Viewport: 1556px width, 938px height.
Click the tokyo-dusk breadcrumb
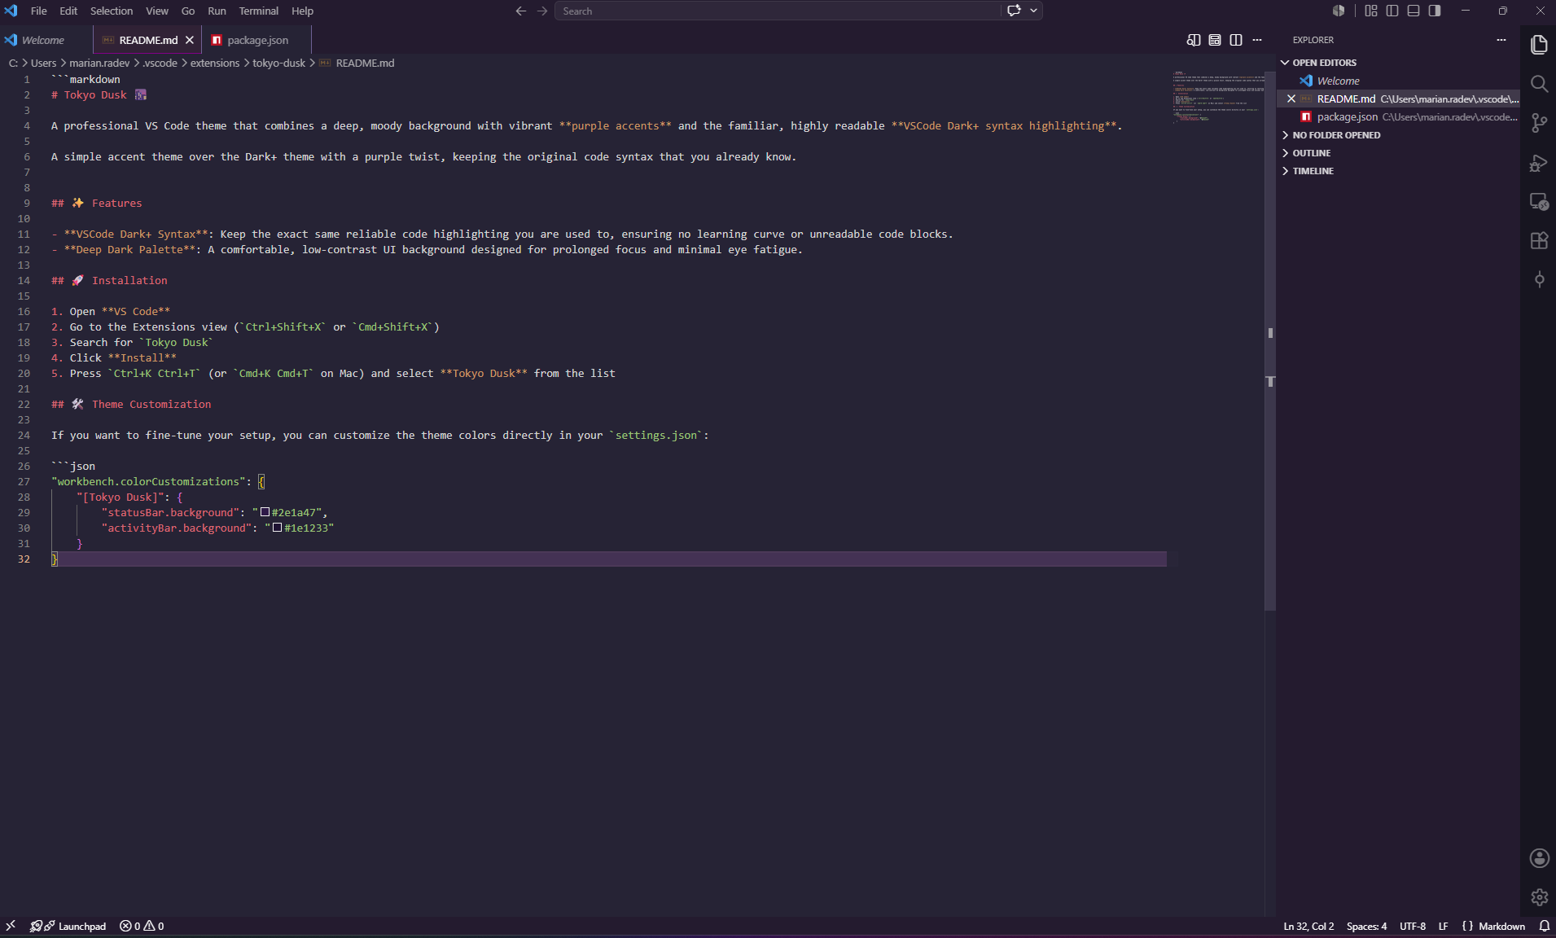coord(278,63)
